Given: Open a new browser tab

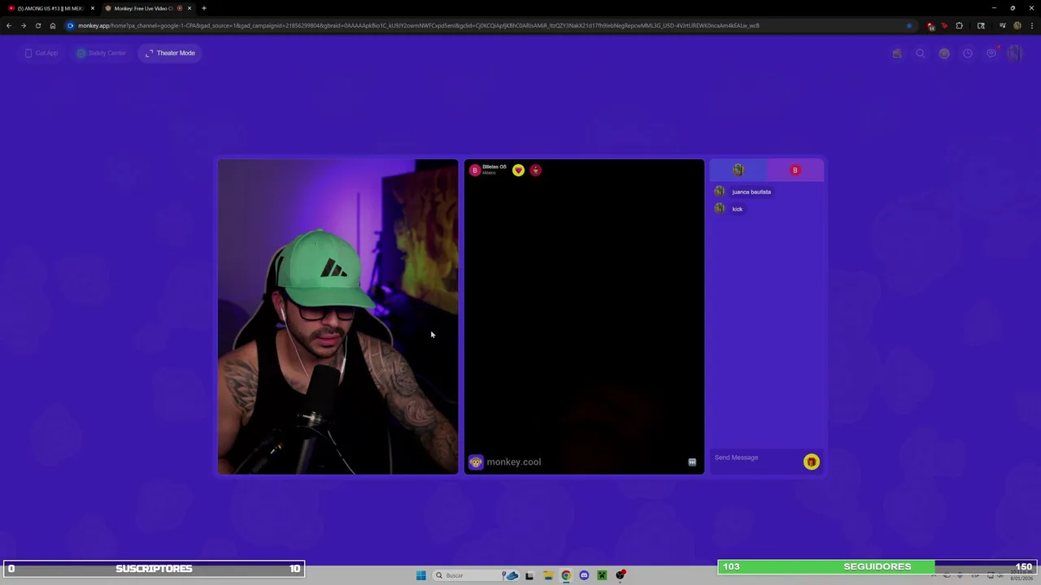Looking at the screenshot, I should click(204, 8).
